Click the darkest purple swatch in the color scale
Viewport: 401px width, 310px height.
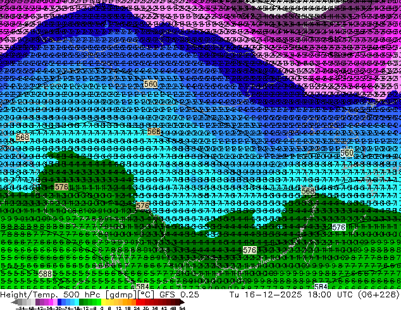pyautogui.click(x=37, y=302)
